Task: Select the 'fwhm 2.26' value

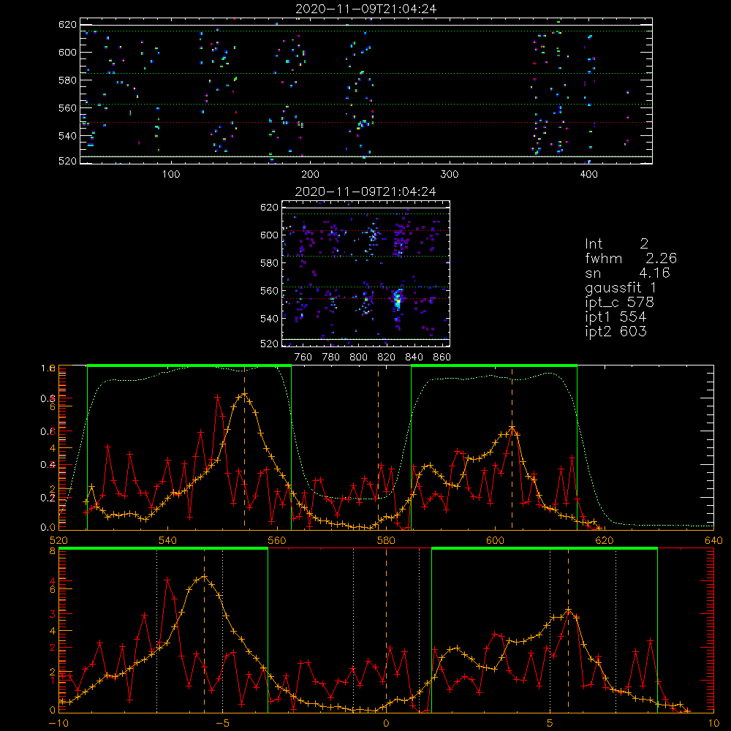Action: click(631, 258)
